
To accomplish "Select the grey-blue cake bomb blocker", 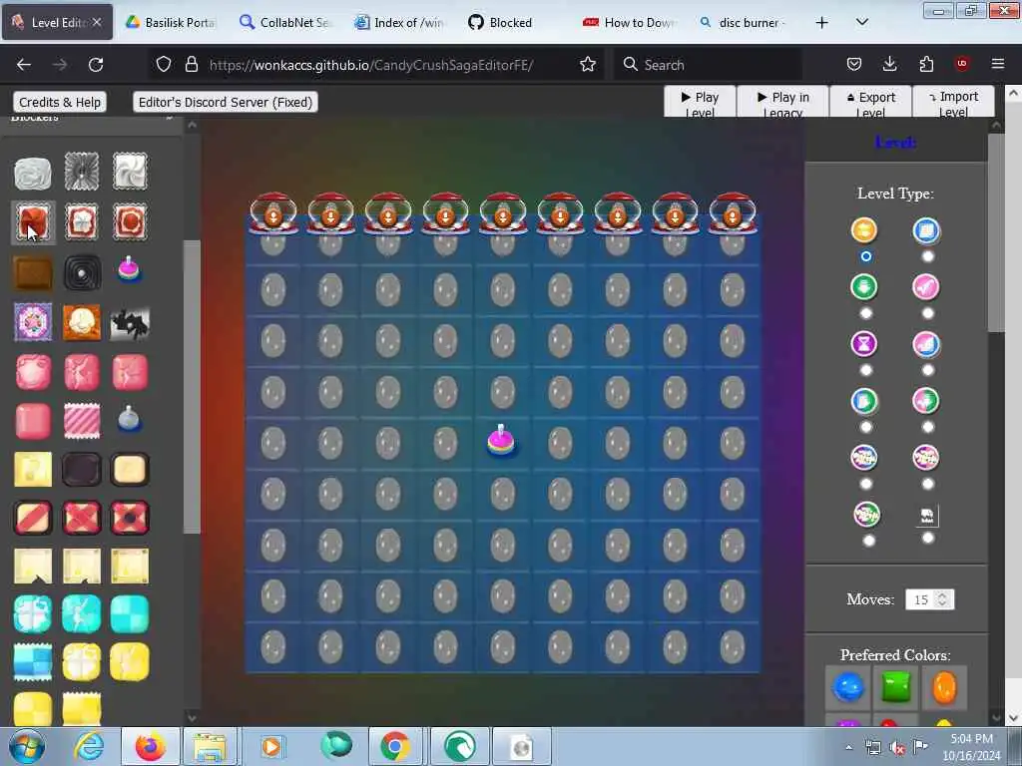I will 129,419.
